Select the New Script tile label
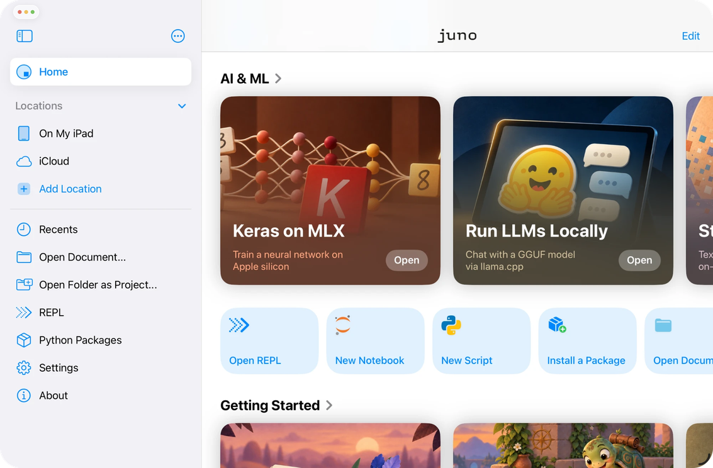 tap(466, 360)
